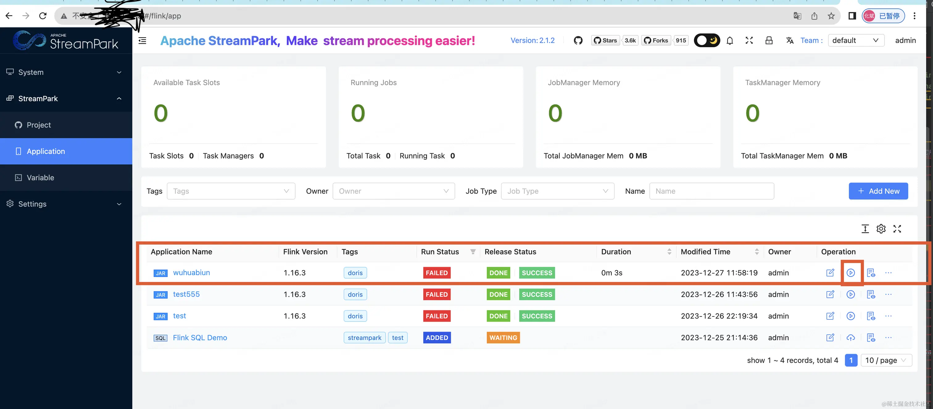This screenshot has height=409, width=933.
Task: Click the WAITING release status badge
Action: [503, 338]
